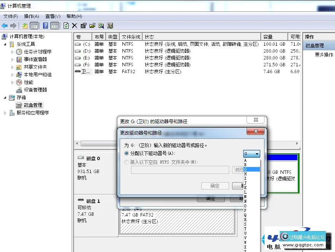Choose drive letter H from the list
335x252 pixels.
(245, 173)
